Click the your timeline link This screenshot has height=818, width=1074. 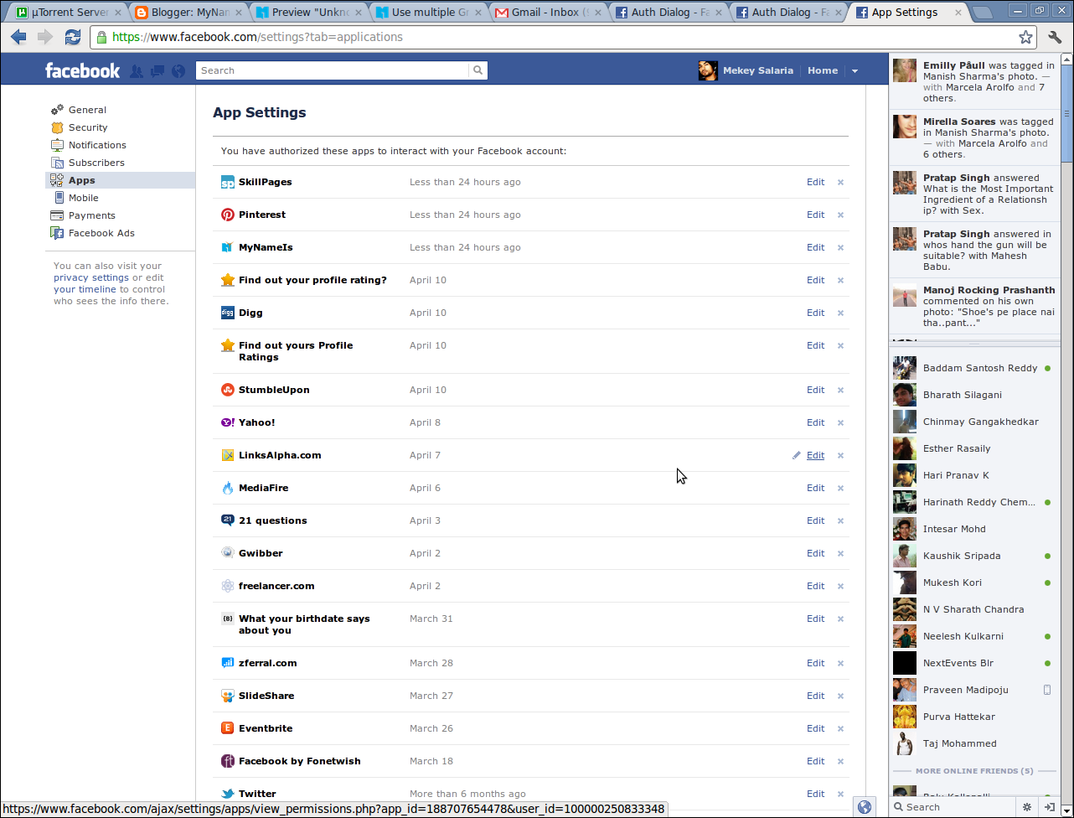point(85,289)
